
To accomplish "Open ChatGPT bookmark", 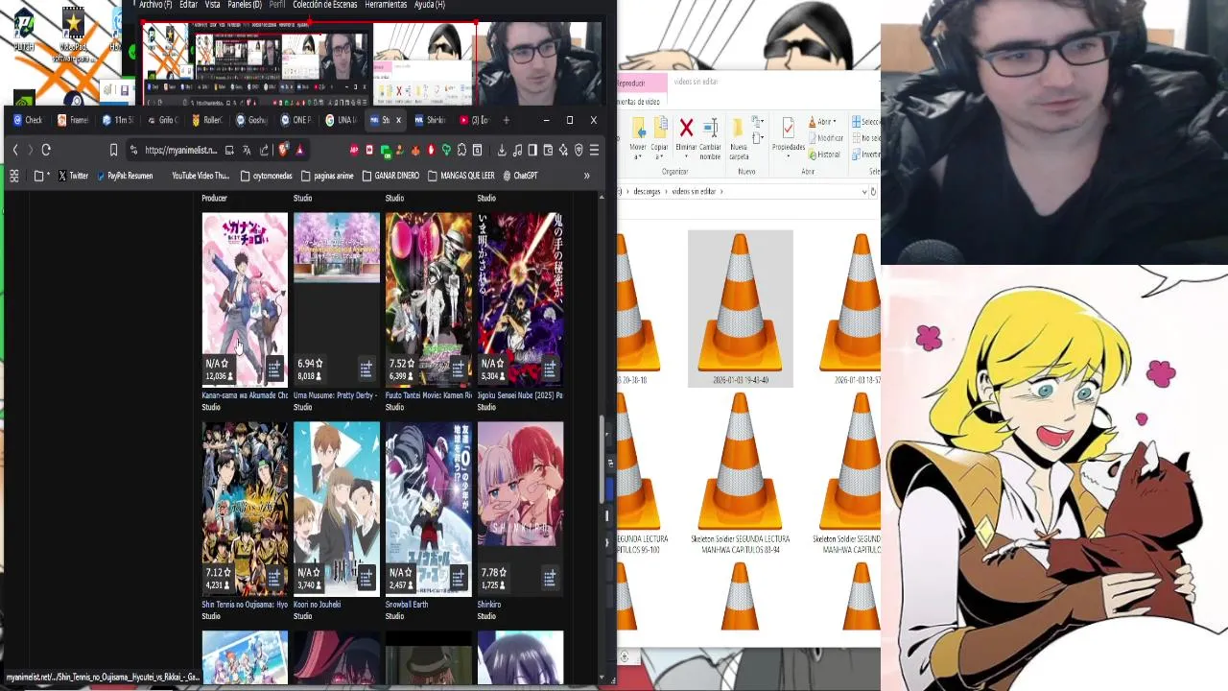I will pos(520,176).
